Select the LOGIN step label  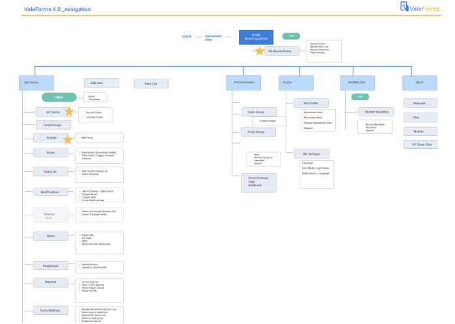point(186,36)
